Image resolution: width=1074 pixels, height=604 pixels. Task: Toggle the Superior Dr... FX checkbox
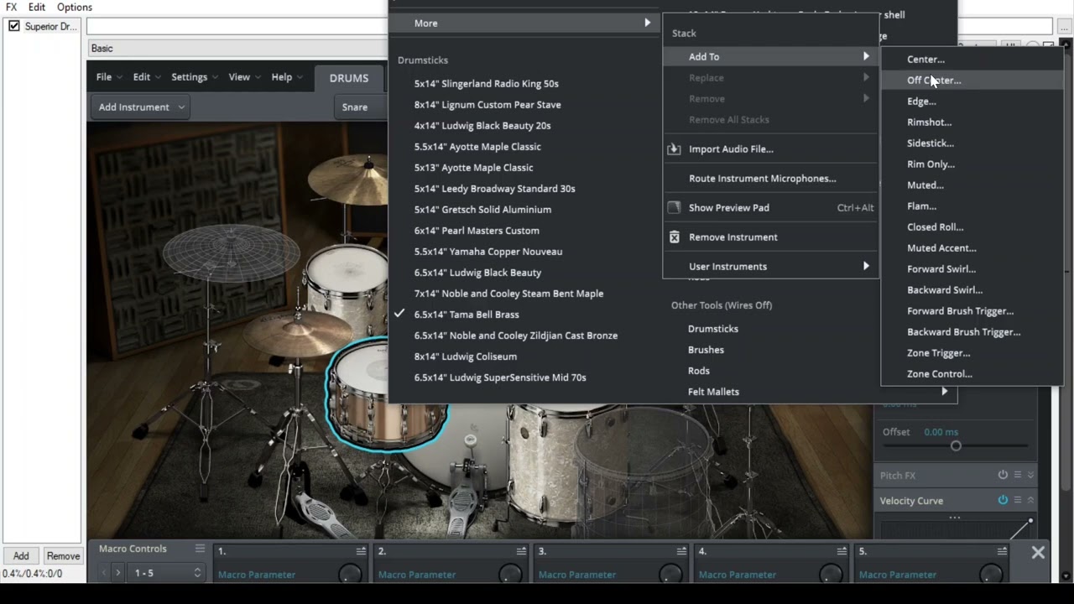(x=14, y=26)
